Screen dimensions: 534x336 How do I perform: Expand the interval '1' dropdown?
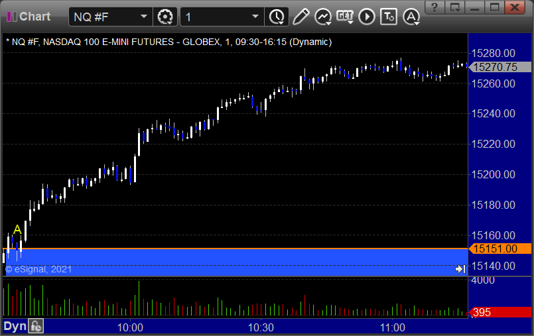pos(255,17)
